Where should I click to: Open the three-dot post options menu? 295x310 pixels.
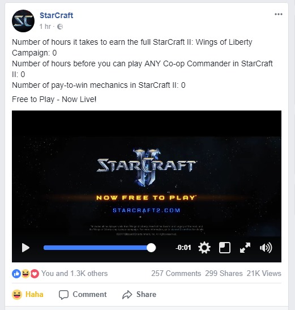tap(278, 14)
